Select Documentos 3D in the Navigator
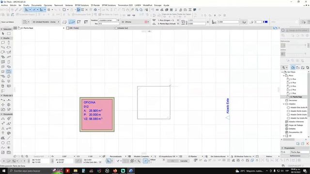 [295, 132]
